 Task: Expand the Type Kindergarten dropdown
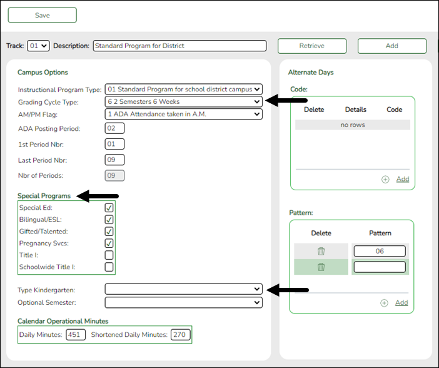(x=183, y=289)
